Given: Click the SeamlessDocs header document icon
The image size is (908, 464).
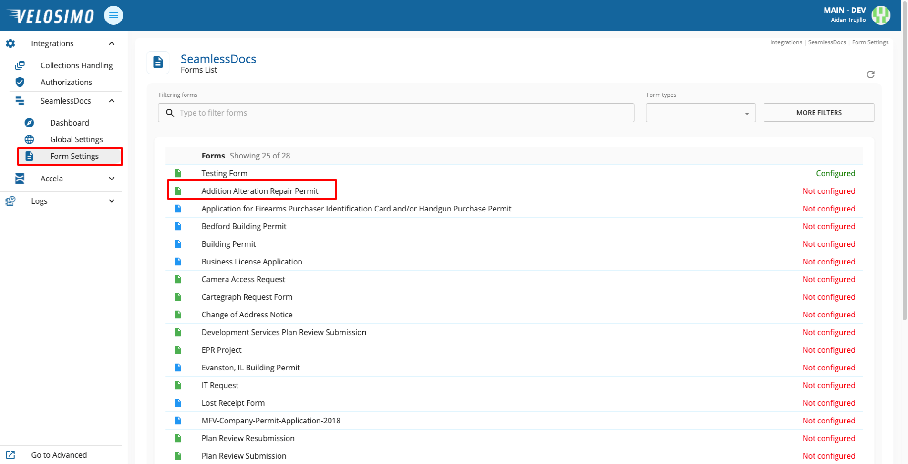Looking at the screenshot, I should (158, 62).
